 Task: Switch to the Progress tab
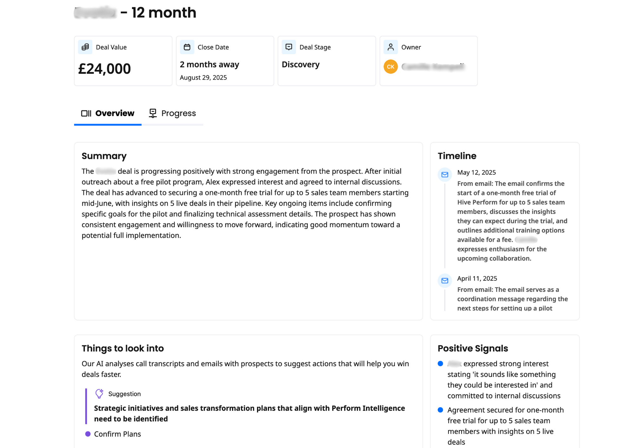point(172,113)
